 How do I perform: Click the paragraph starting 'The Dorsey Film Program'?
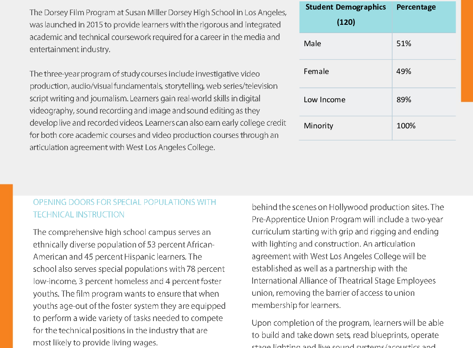158,31
